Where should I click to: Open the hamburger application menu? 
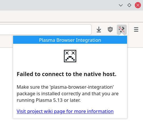coord(136,29)
